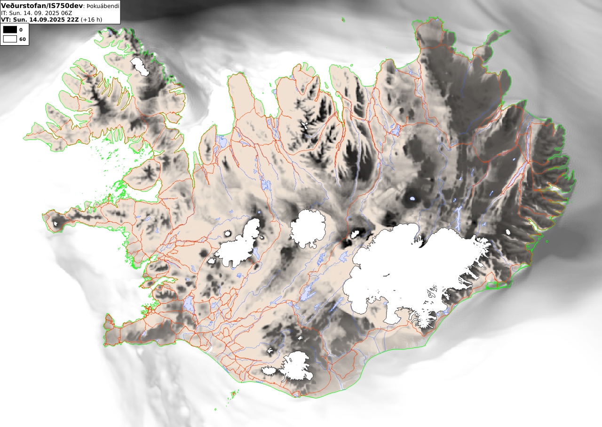Click the (+16 h) forecast offset text
The image size is (602, 427).
coord(92,20)
